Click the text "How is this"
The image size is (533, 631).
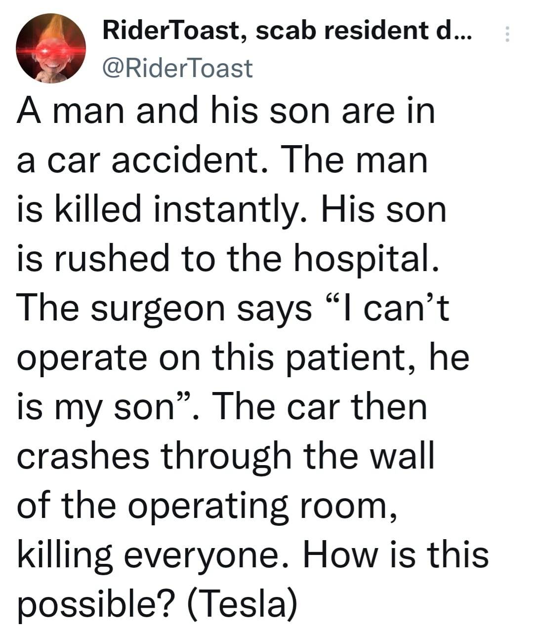(x=395, y=554)
